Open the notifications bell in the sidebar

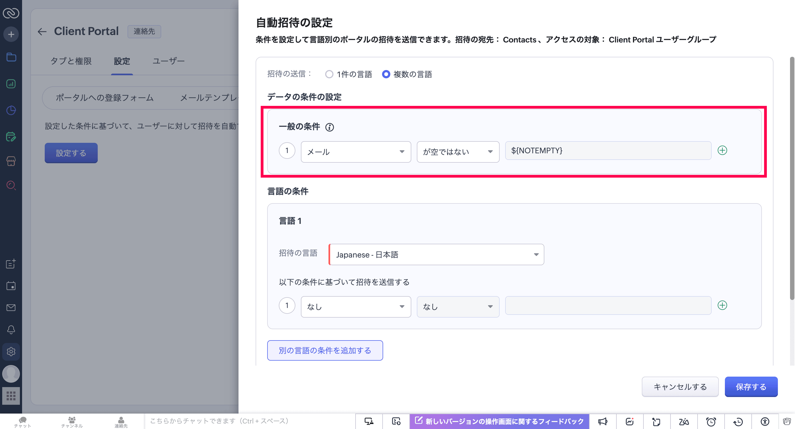click(11, 329)
